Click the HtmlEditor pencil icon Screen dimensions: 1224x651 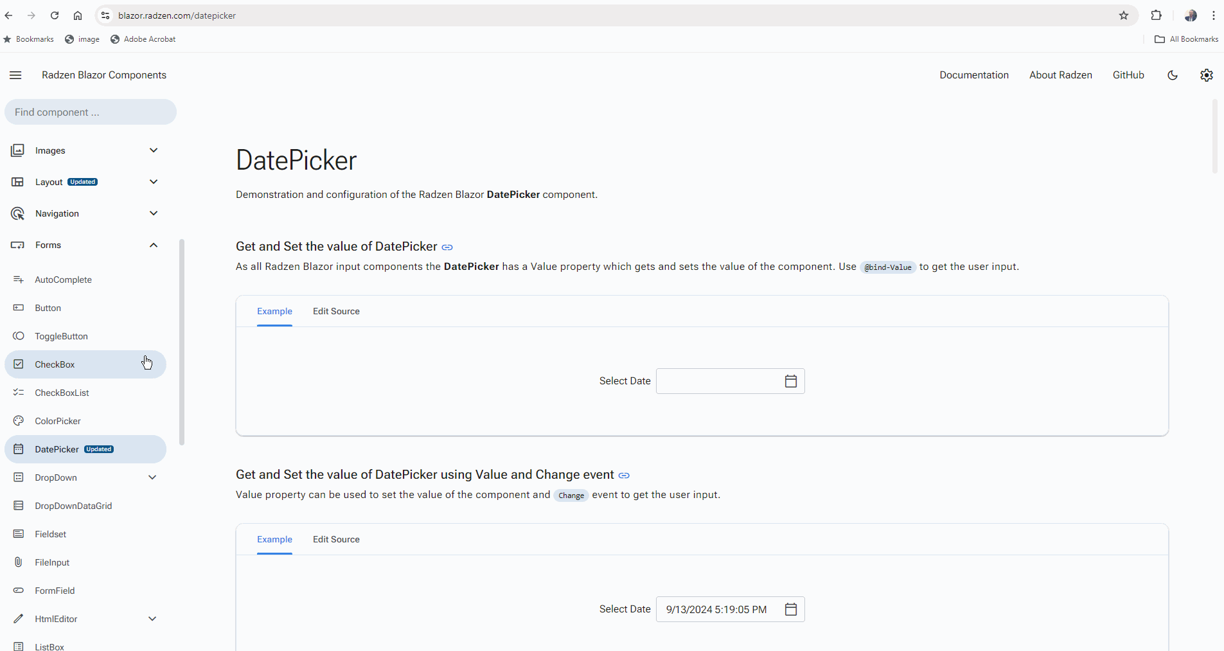tap(19, 619)
